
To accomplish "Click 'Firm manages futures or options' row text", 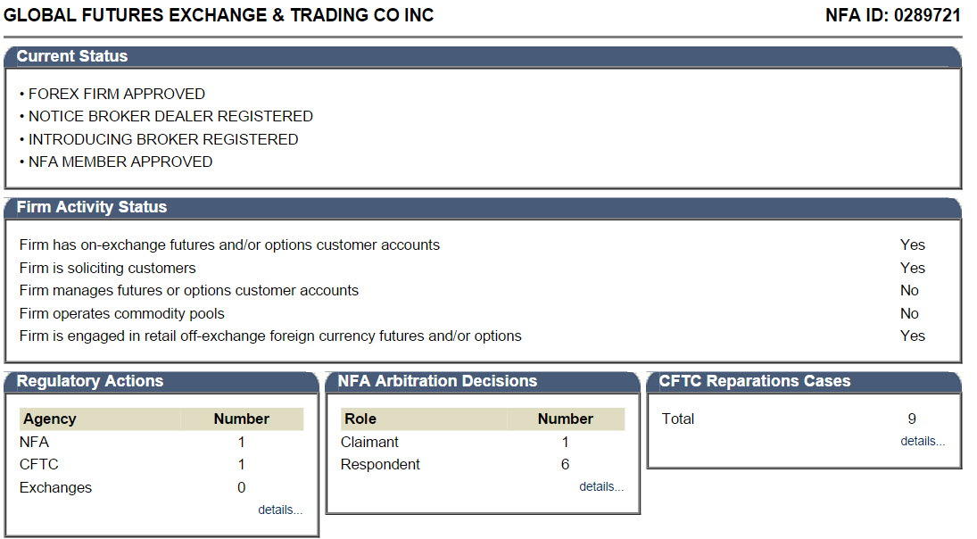I will pos(189,290).
